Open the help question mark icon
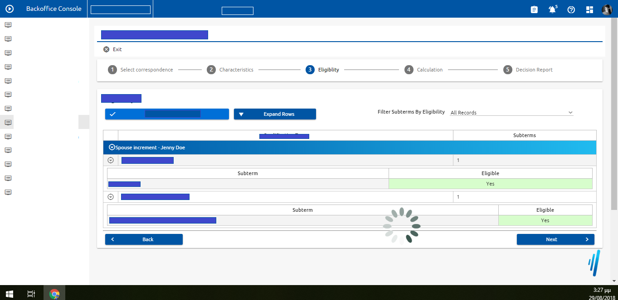The image size is (618, 300). click(571, 10)
